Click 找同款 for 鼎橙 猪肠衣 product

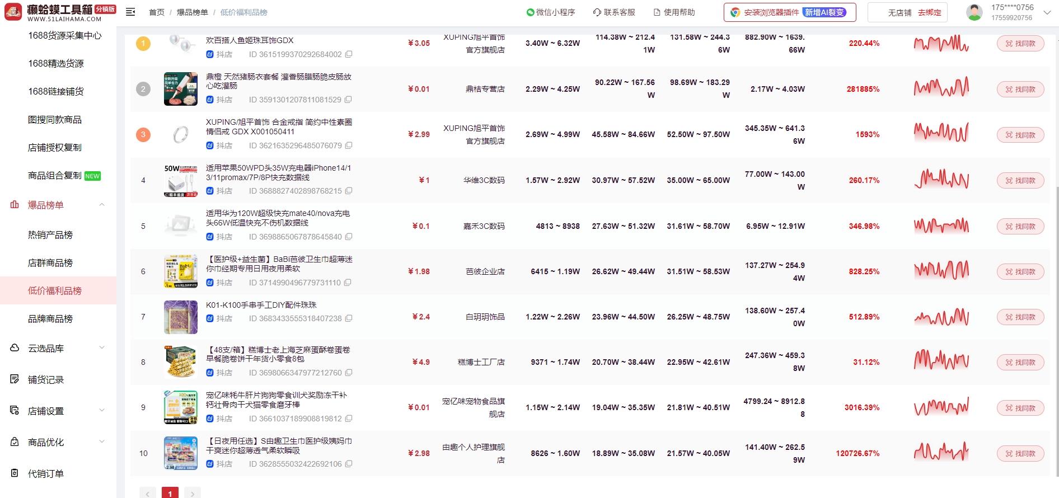point(1020,90)
